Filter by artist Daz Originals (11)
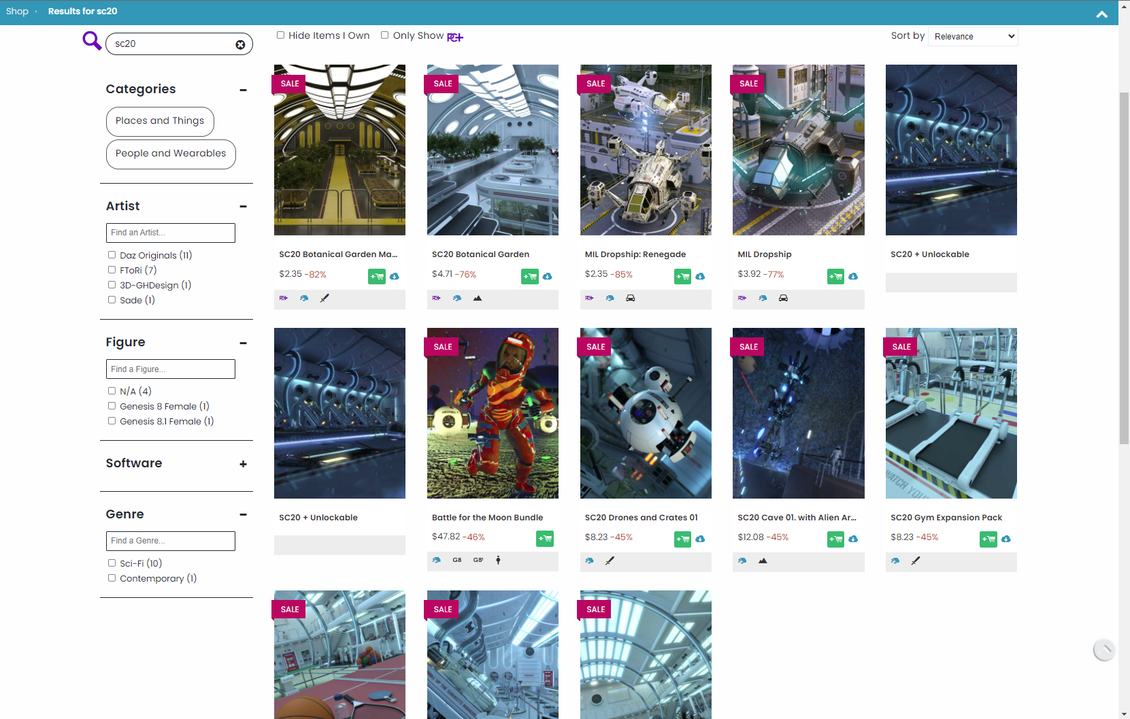The width and height of the screenshot is (1130, 719). pos(112,255)
